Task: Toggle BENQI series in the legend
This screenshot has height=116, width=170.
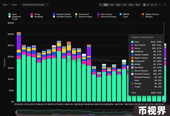Action: 124,14
